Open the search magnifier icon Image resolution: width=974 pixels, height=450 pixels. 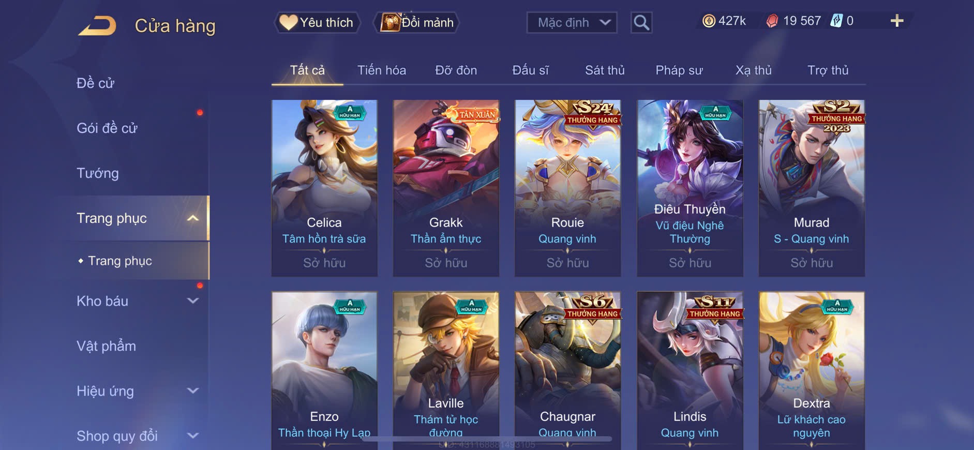(641, 23)
